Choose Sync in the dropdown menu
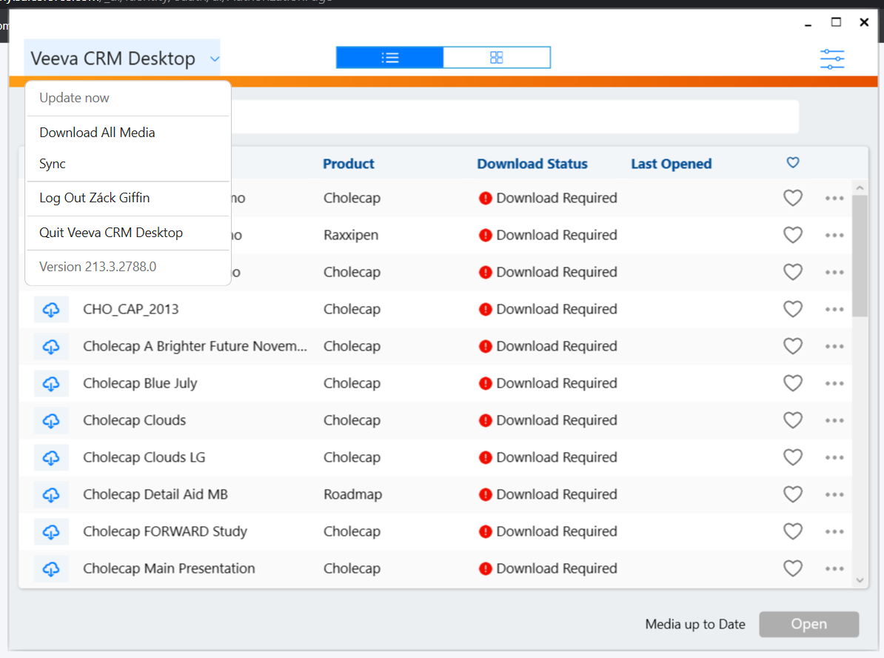 53,164
